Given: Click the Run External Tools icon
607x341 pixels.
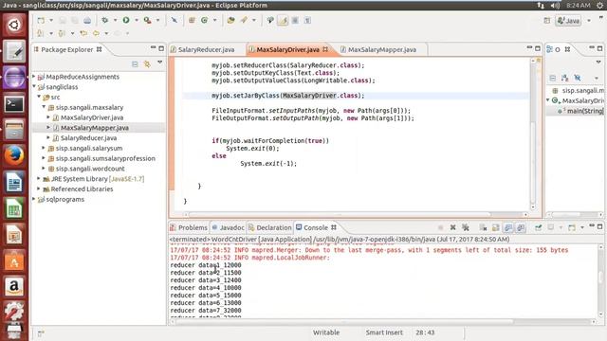Looking at the screenshot, I should (148, 20).
